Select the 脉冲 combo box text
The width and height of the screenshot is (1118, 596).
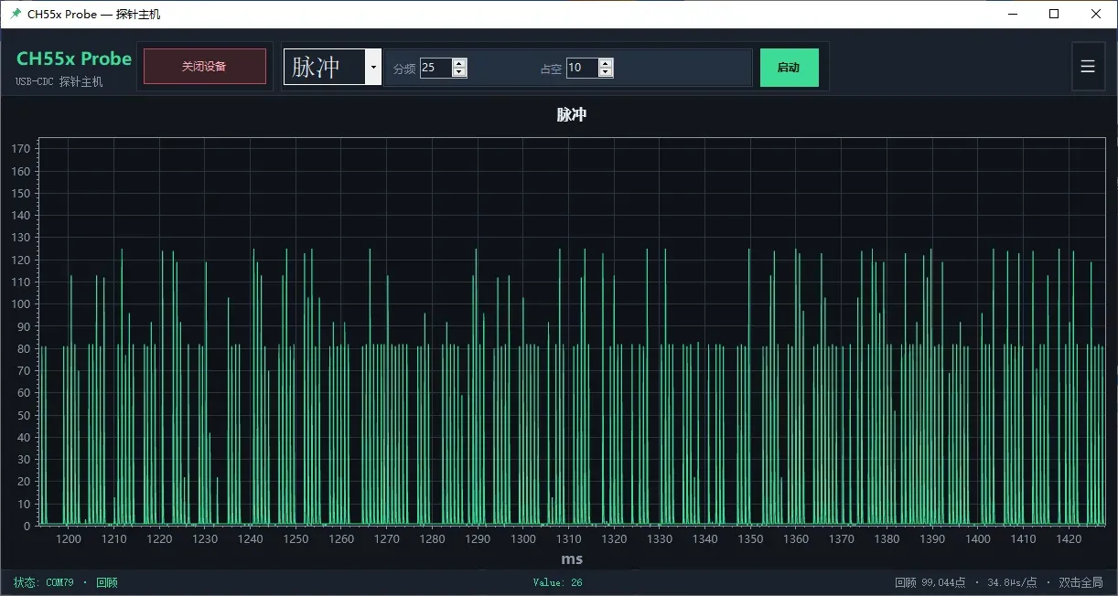(317, 67)
